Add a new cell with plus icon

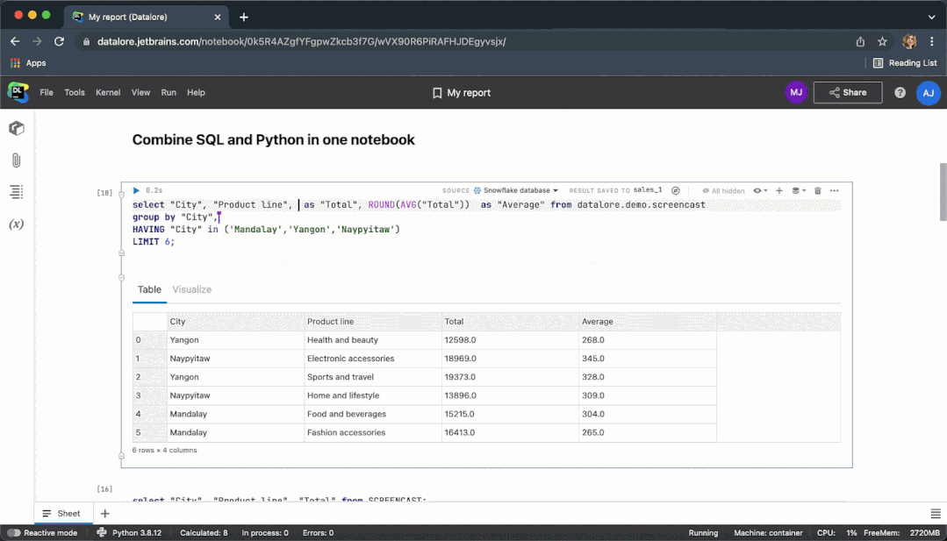tap(778, 190)
